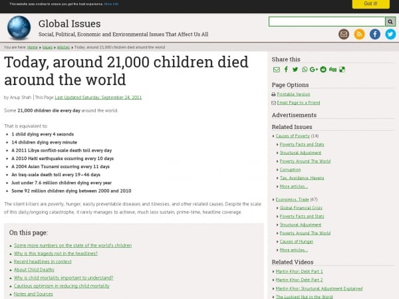Select '14 children dying every minute' text
399x299 pixels.
click(45, 142)
